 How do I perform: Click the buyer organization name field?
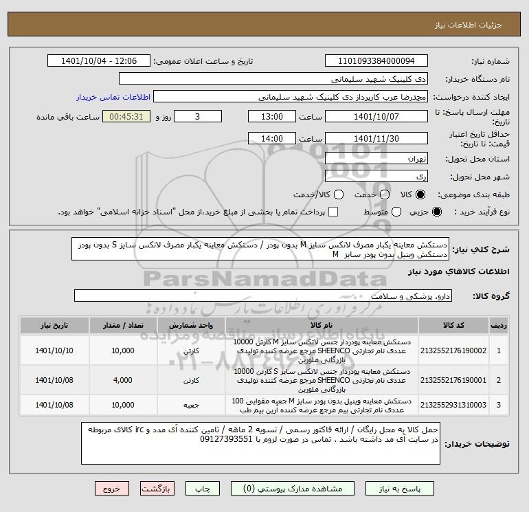point(273,79)
